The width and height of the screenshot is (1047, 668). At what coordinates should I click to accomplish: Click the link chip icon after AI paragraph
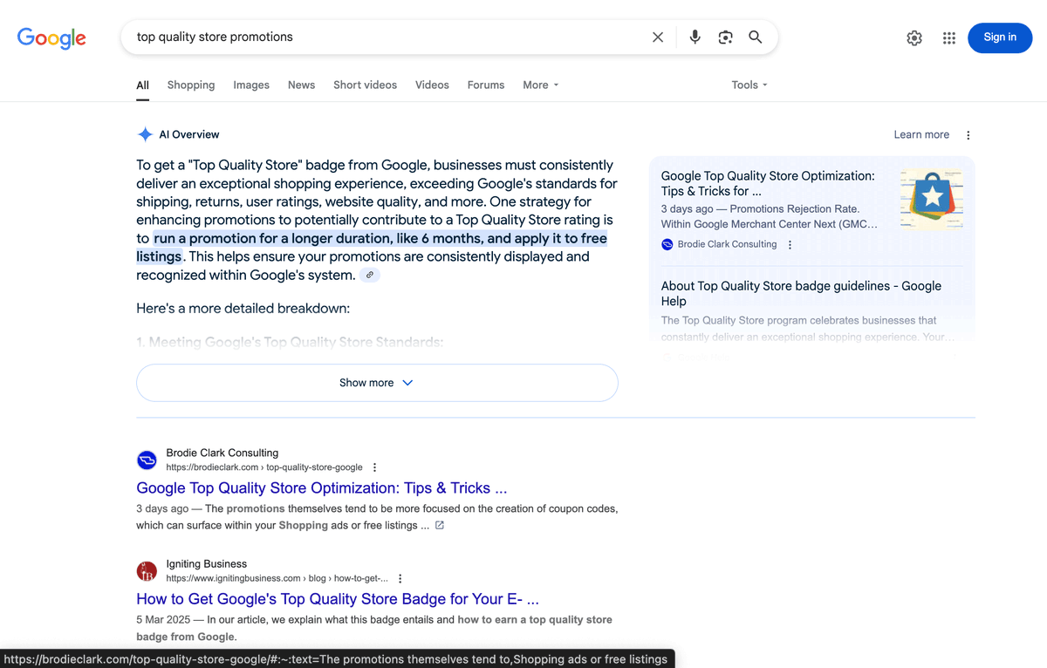coord(370,275)
